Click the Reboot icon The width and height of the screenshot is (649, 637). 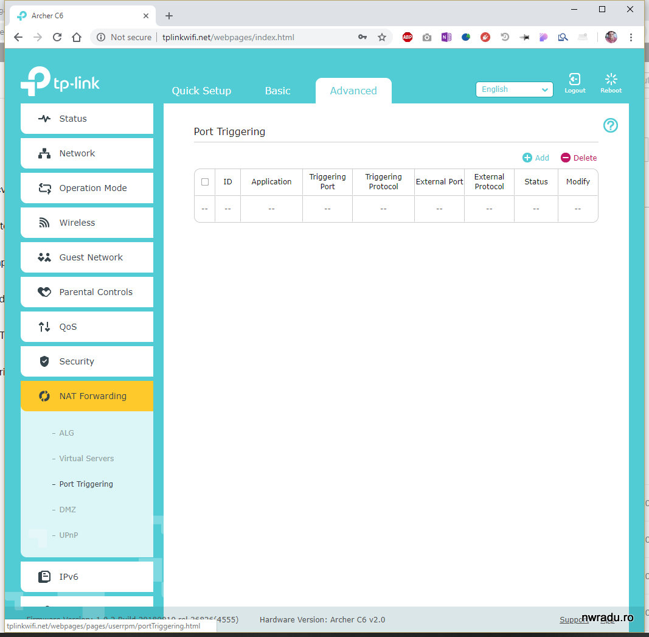pos(611,80)
